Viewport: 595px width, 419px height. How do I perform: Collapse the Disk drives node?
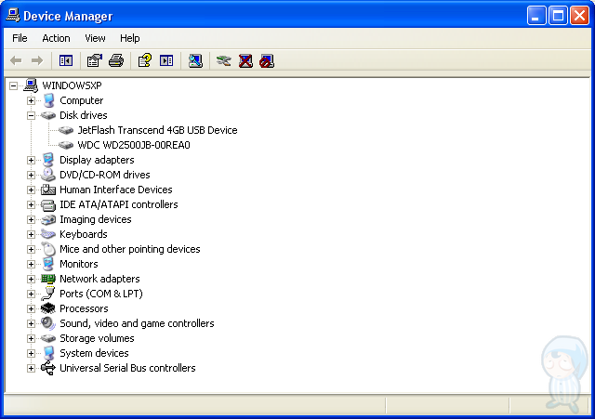[x=31, y=115]
